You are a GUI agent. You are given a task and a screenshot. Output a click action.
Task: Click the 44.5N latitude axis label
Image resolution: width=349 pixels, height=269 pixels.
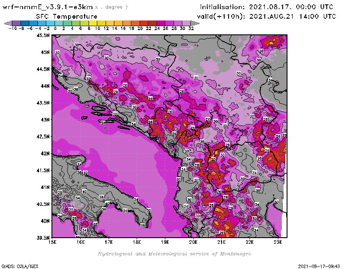pyautogui.click(x=43, y=69)
